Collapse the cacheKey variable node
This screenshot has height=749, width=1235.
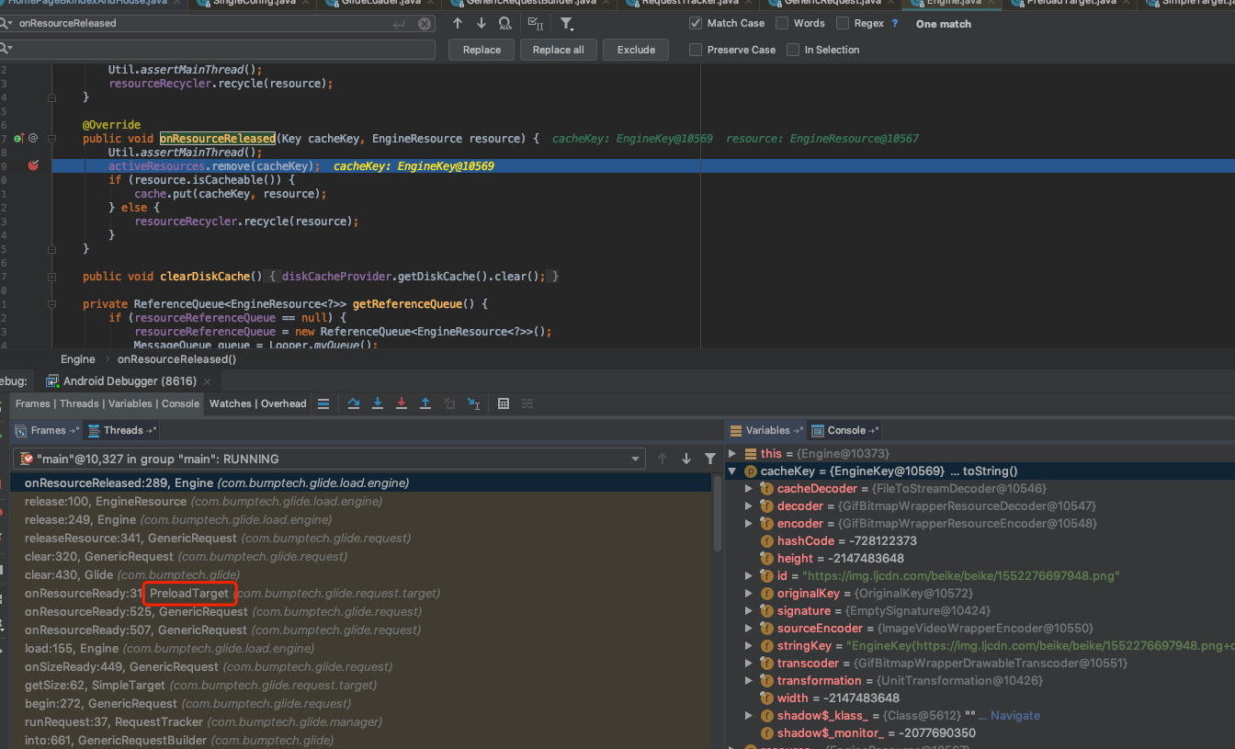(x=732, y=471)
